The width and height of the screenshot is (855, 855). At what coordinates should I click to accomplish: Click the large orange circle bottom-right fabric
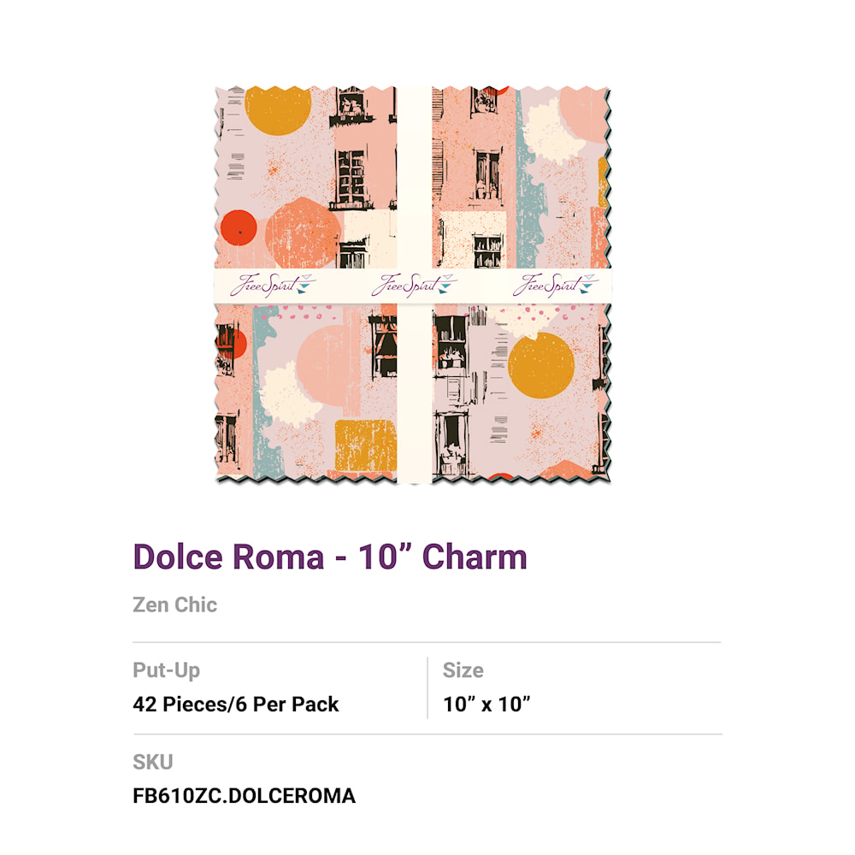click(541, 365)
